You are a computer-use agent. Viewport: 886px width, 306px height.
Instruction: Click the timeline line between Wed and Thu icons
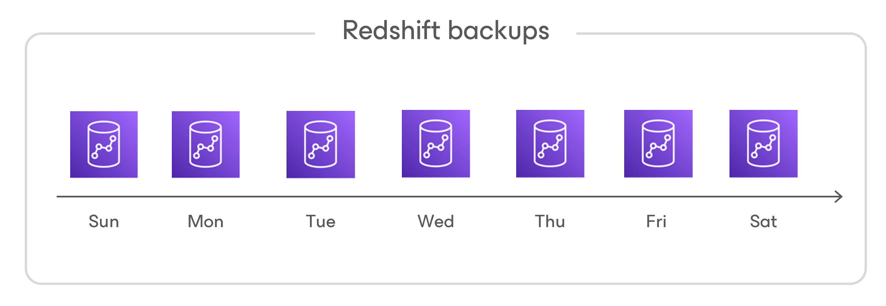click(x=493, y=197)
